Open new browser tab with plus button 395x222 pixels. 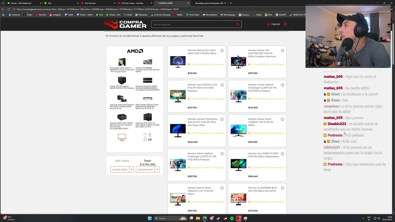click(231, 3)
